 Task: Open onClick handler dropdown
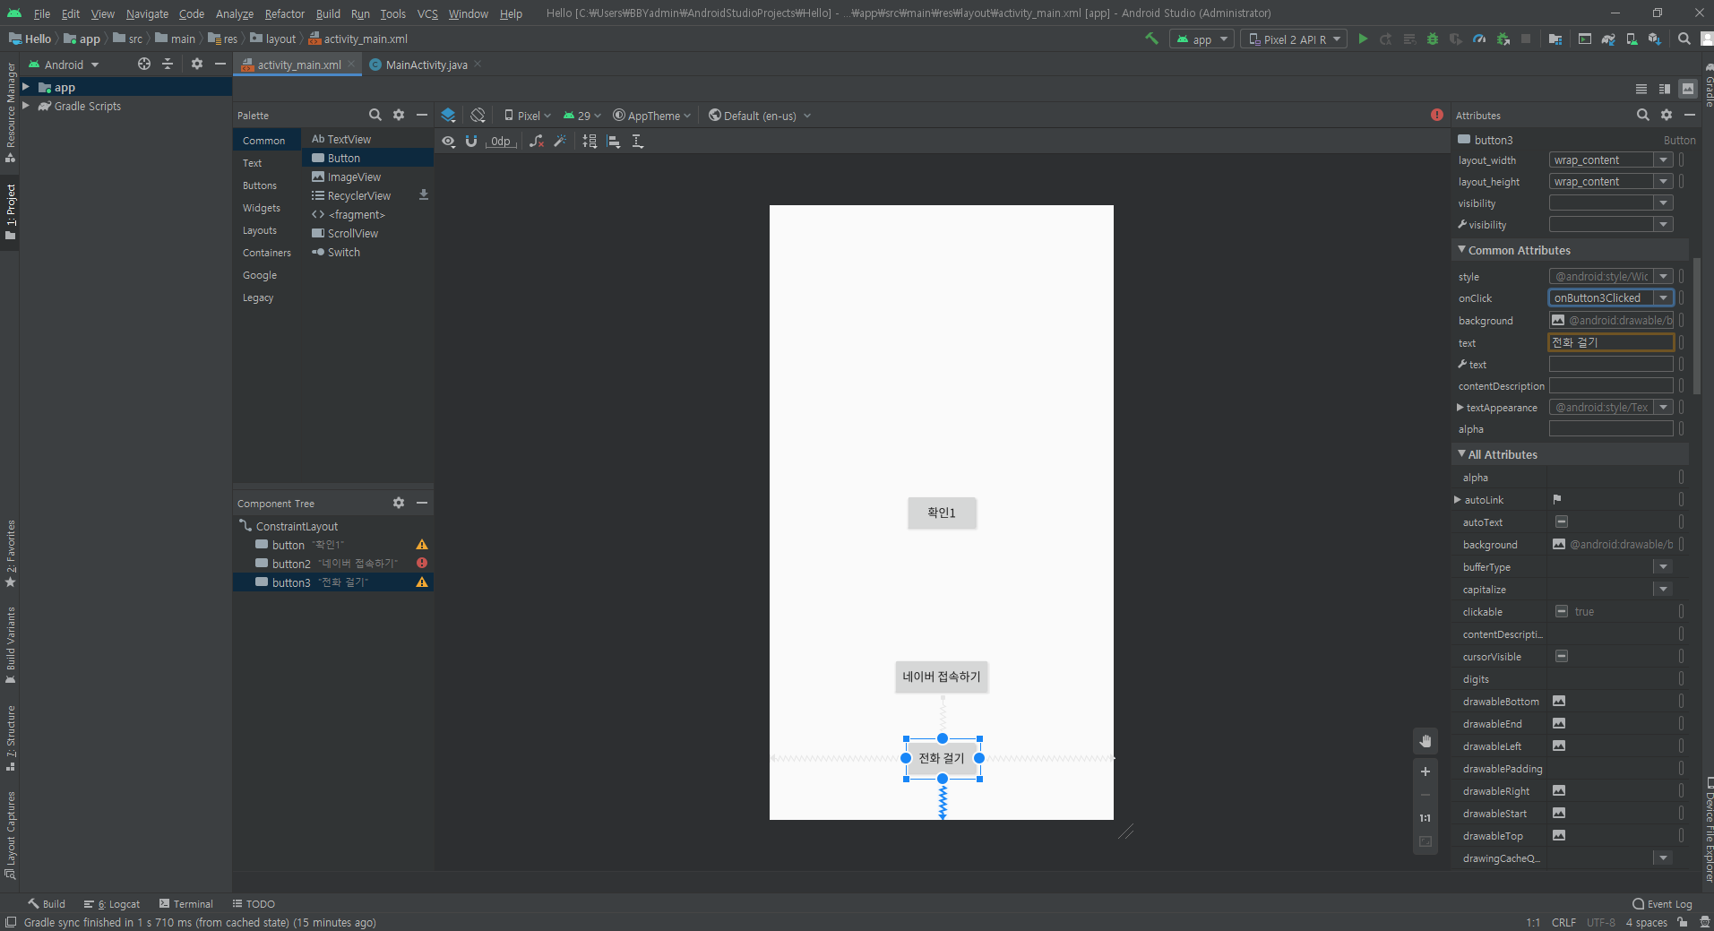click(1664, 298)
